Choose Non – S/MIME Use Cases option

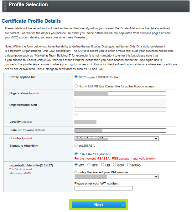point(76,86)
